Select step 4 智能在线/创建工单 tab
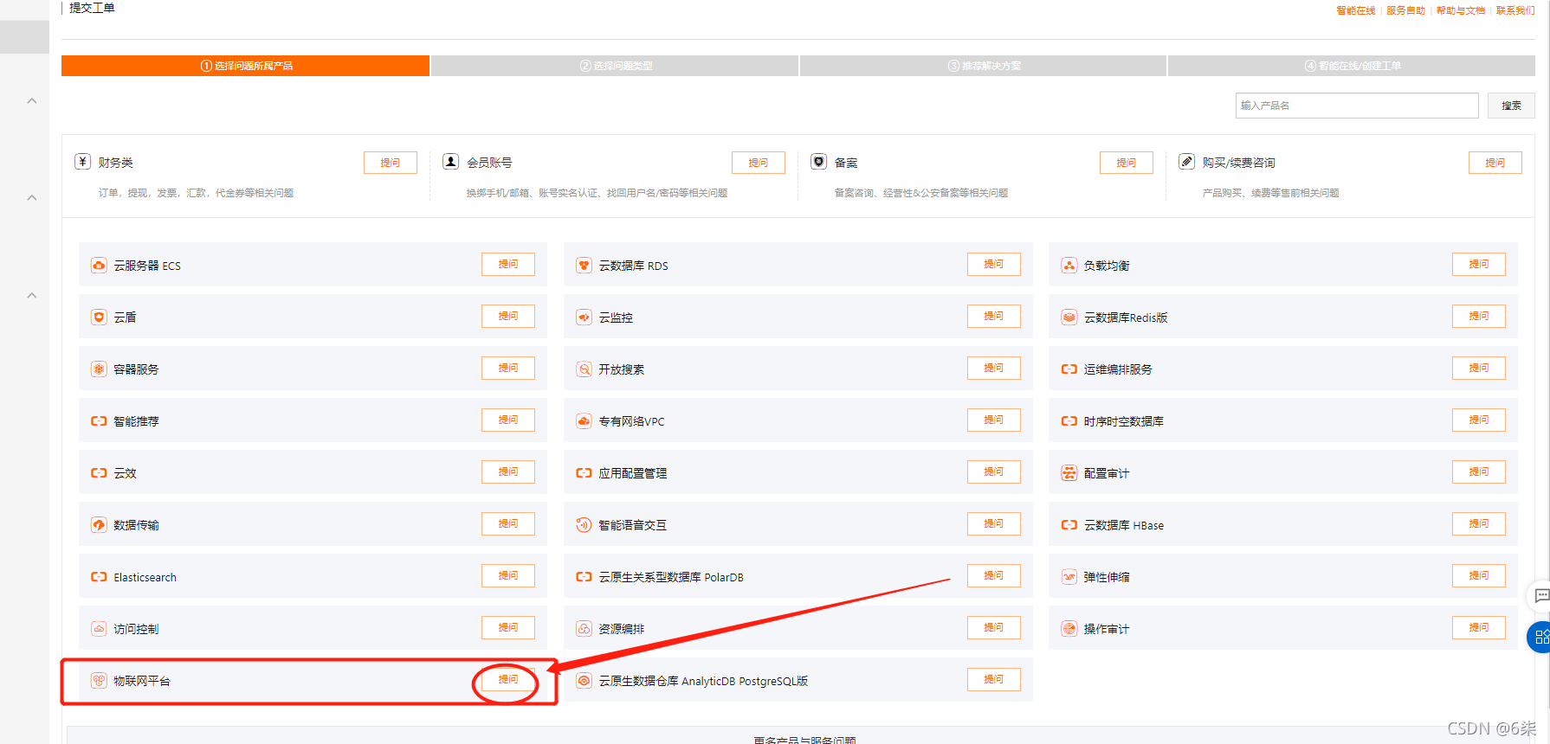This screenshot has width=1550, height=744. [x=1352, y=66]
